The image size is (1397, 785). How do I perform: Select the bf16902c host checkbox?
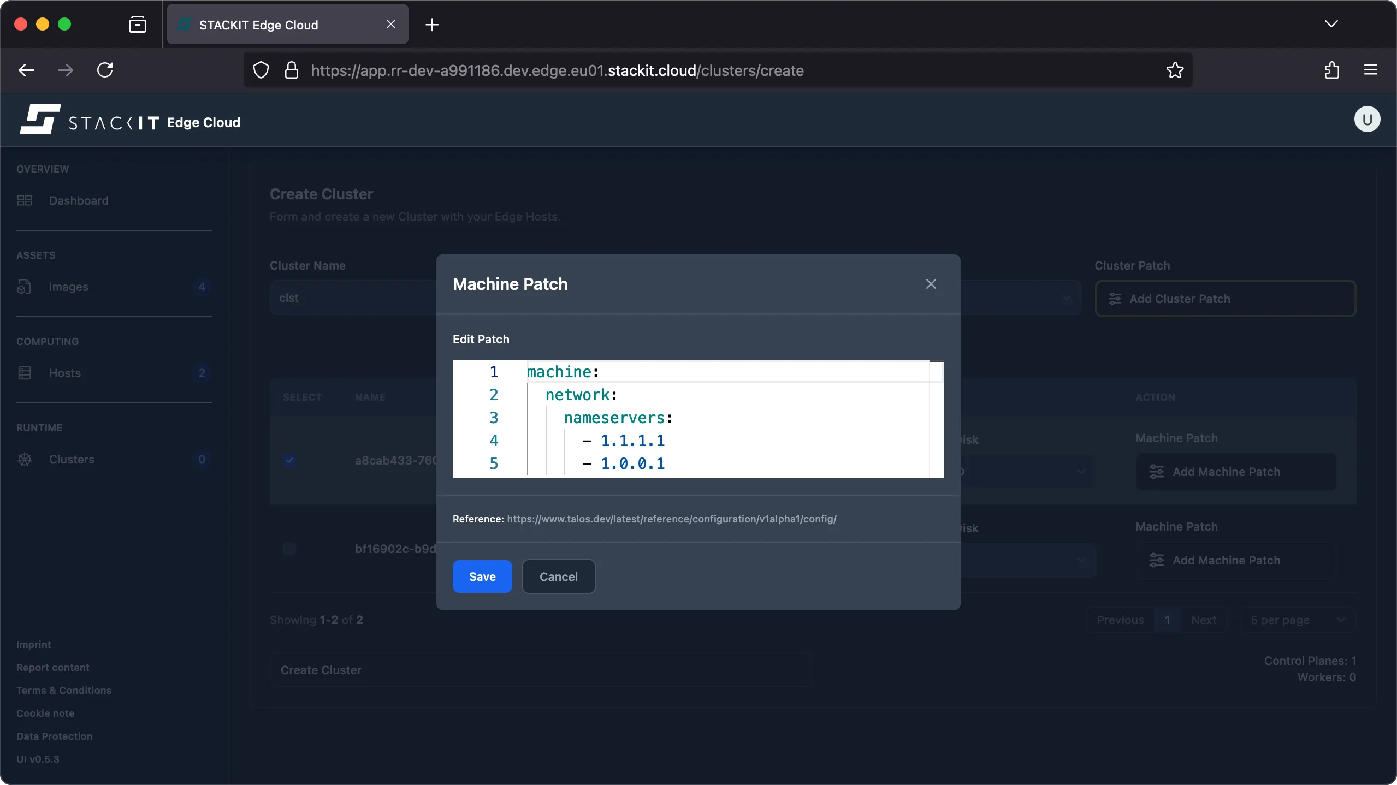click(x=289, y=549)
